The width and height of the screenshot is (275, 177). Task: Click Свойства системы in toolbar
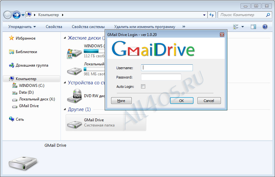[x=88, y=27]
